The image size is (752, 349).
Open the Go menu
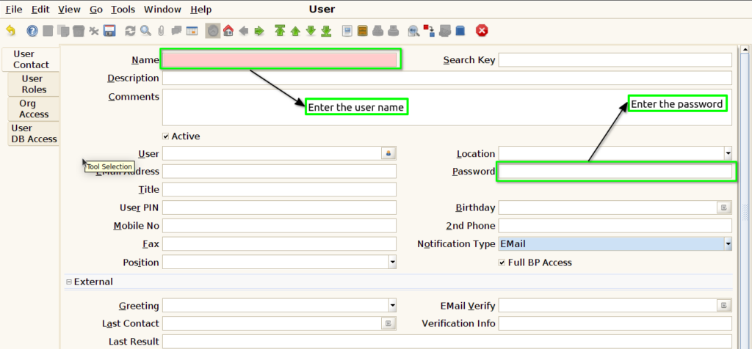point(96,10)
